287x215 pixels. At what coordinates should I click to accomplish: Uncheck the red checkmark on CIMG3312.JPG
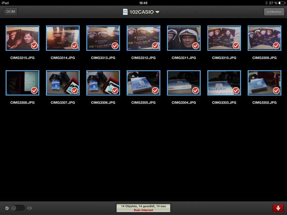coord(155,46)
